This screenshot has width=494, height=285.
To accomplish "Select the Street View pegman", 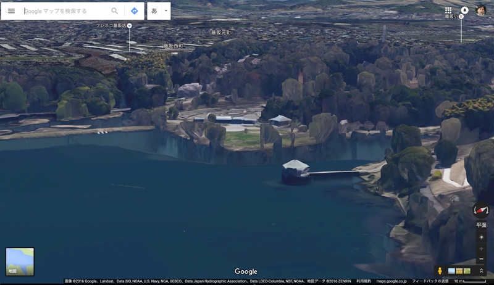I will pyautogui.click(x=440, y=271).
